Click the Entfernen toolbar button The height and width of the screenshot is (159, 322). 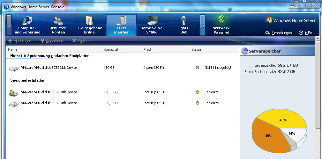[x=83, y=41]
